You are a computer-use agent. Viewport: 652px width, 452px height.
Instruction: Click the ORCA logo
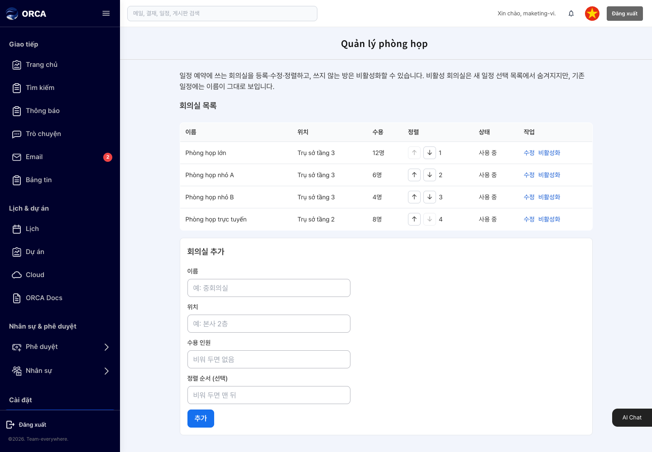point(26,14)
